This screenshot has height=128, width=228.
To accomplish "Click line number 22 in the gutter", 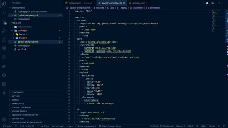I will tap(69, 76).
